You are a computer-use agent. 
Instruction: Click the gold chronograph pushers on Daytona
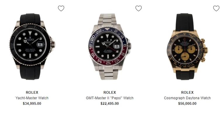point(204,50)
